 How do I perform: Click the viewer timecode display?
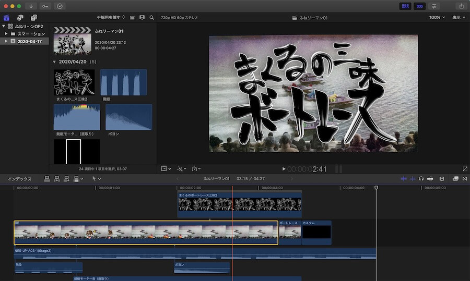click(x=307, y=169)
